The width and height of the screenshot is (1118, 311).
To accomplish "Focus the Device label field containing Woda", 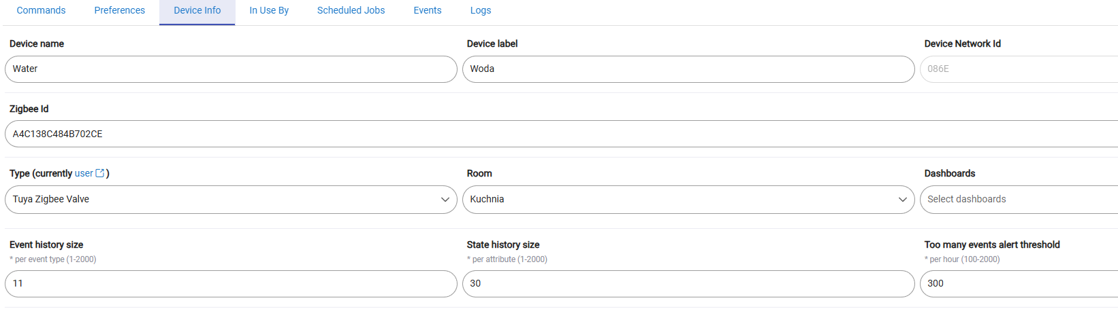I will (x=688, y=69).
